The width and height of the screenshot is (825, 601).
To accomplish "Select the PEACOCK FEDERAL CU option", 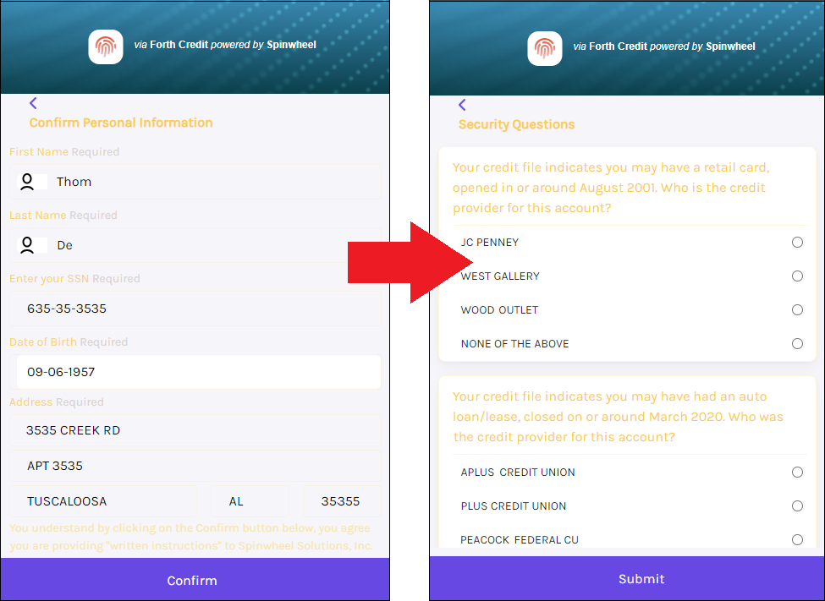I will point(797,538).
